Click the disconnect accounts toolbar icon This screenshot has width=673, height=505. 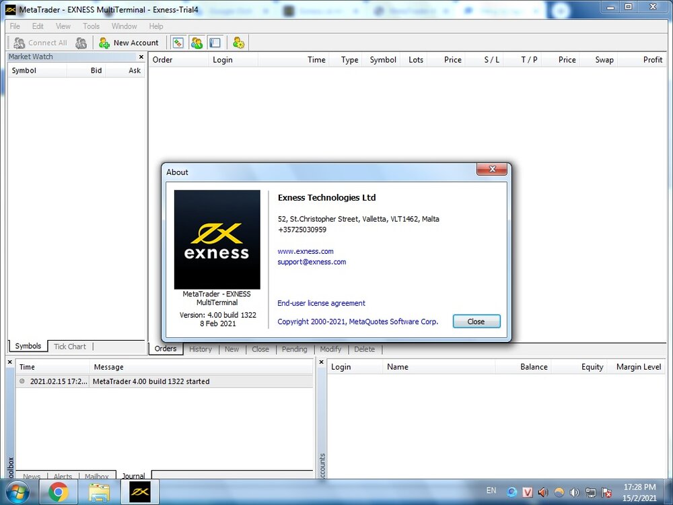click(81, 43)
